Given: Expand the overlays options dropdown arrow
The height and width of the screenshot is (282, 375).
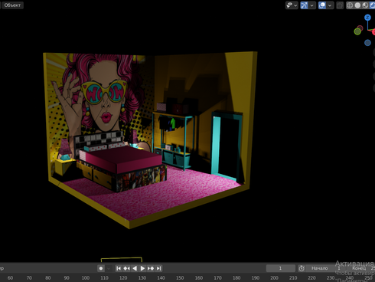Looking at the screenshot, I should tap(330, 5).
